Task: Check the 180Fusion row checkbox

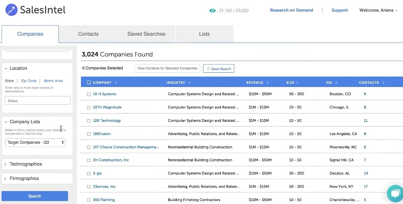Action: [89, 134]
